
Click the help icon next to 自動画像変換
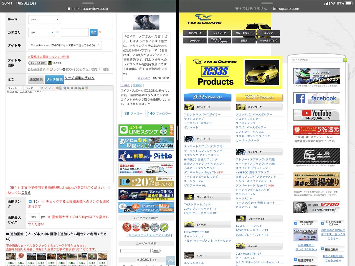pos(48,69)
